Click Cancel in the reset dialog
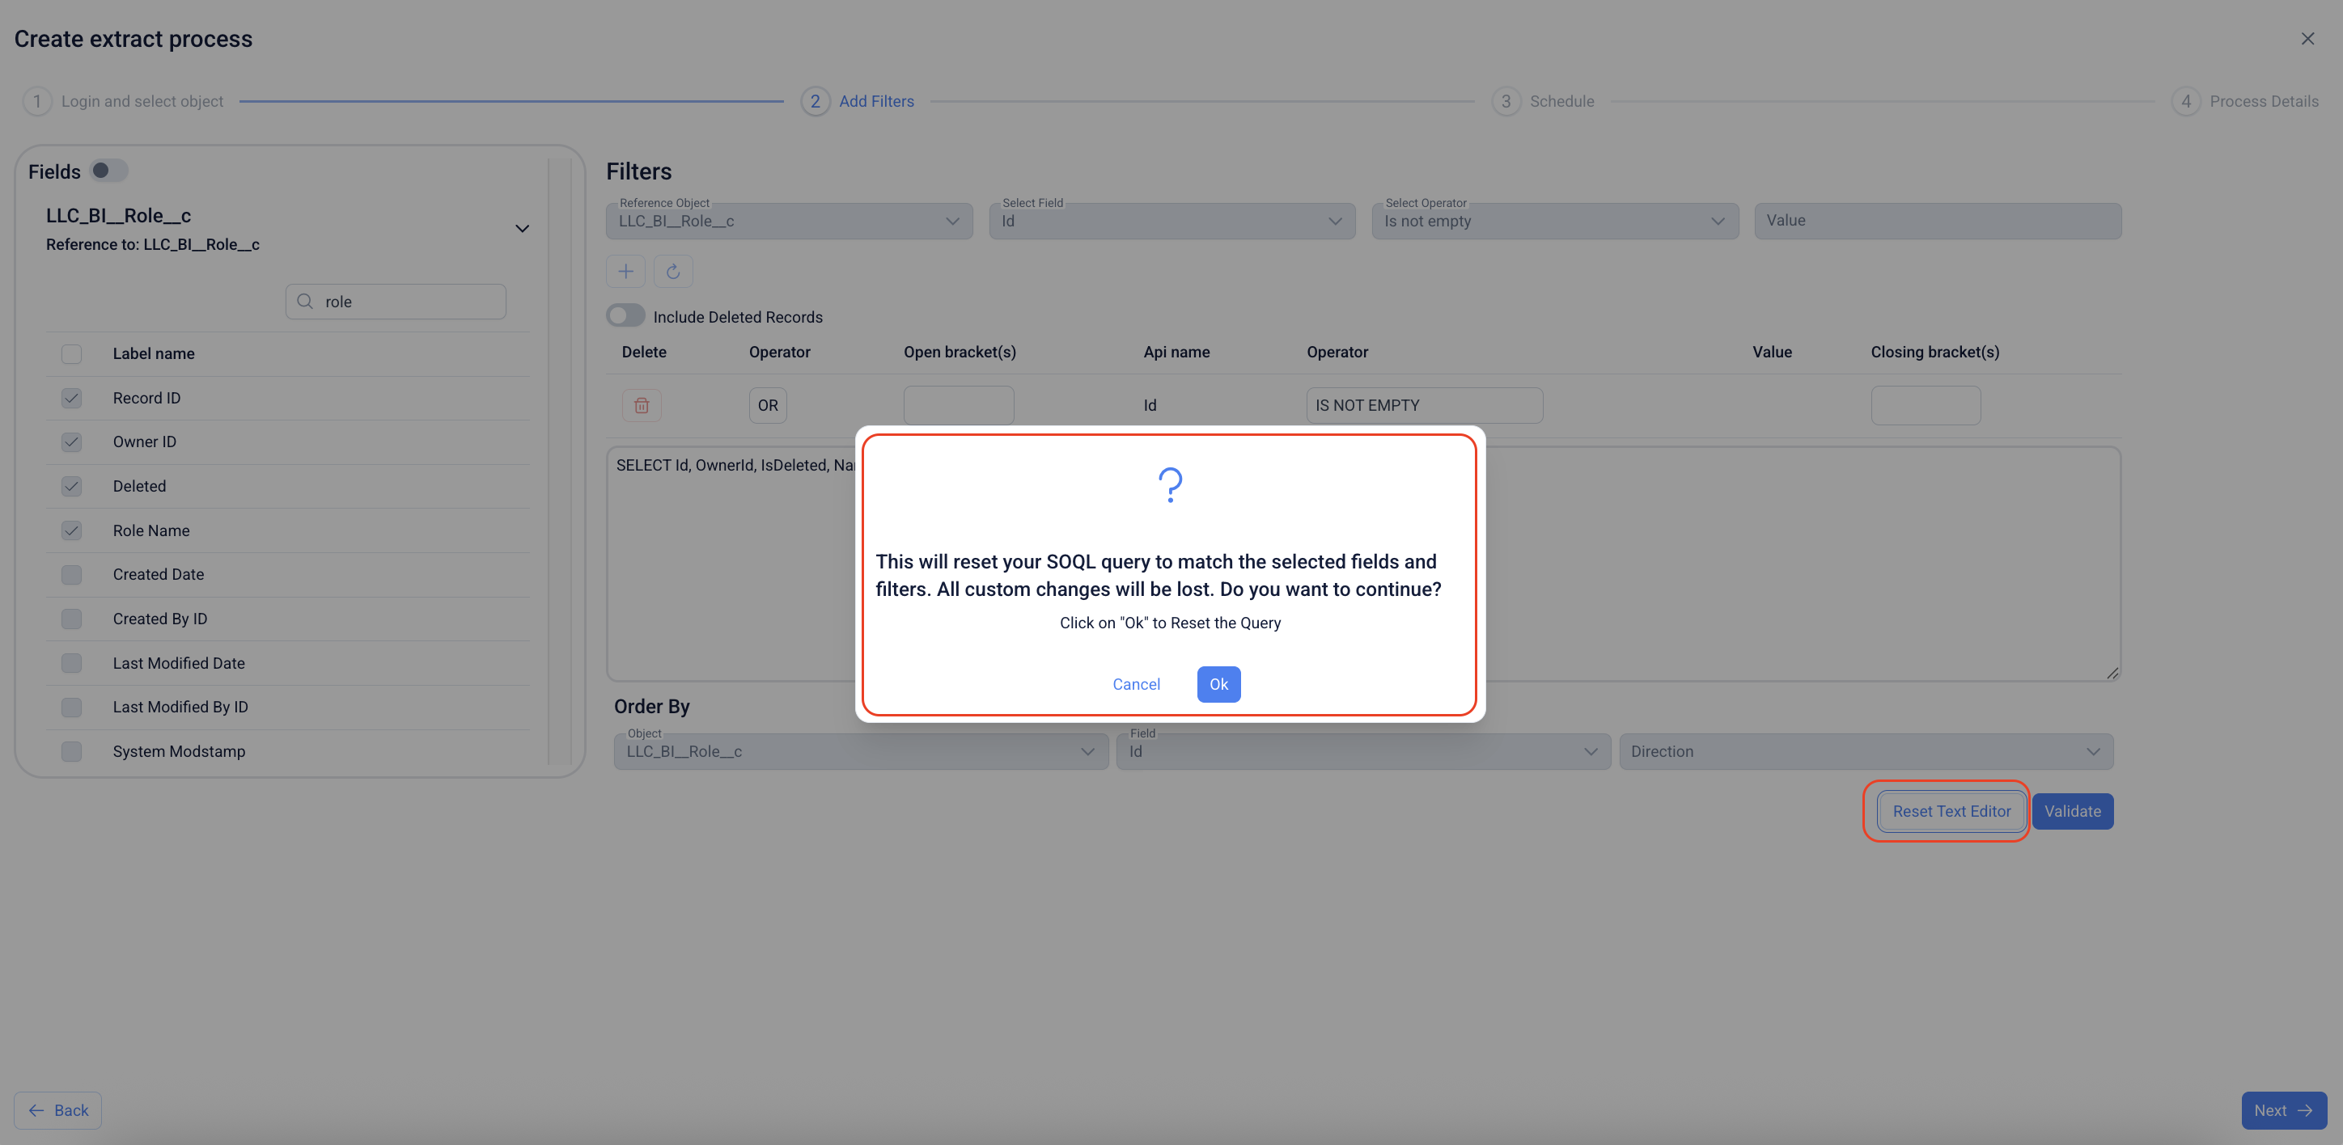Image resolution: width=2343 pixels, height=1145 pixels. 1136,684
